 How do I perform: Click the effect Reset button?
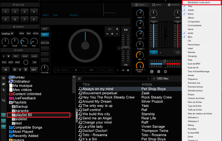[22, 34]
